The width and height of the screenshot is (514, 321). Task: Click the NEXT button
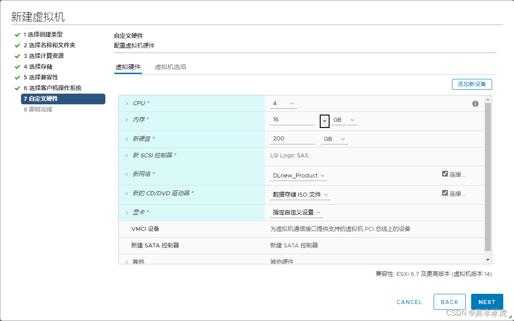tap(487, 302)
